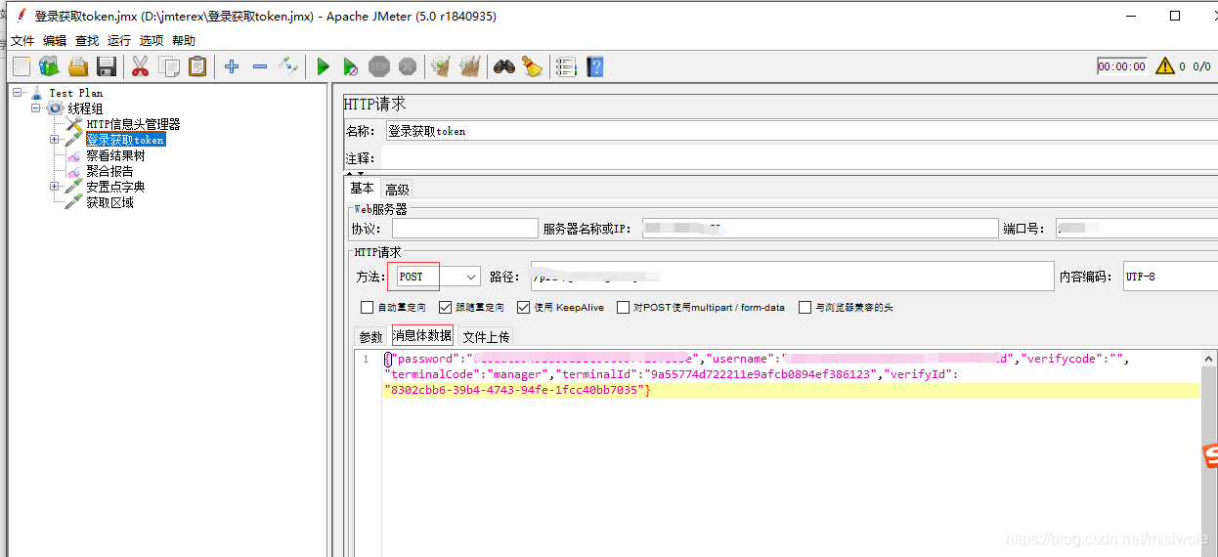1218x557 pixels.
Task: Collapse the 线程组 tree node
Action: (36, 108)
